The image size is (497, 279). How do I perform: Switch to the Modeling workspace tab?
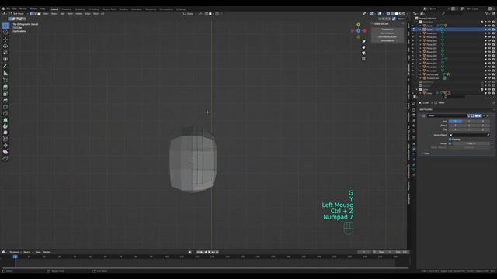point(67,9)
